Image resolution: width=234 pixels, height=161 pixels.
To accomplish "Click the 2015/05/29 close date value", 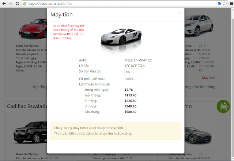I will [206, 66].
